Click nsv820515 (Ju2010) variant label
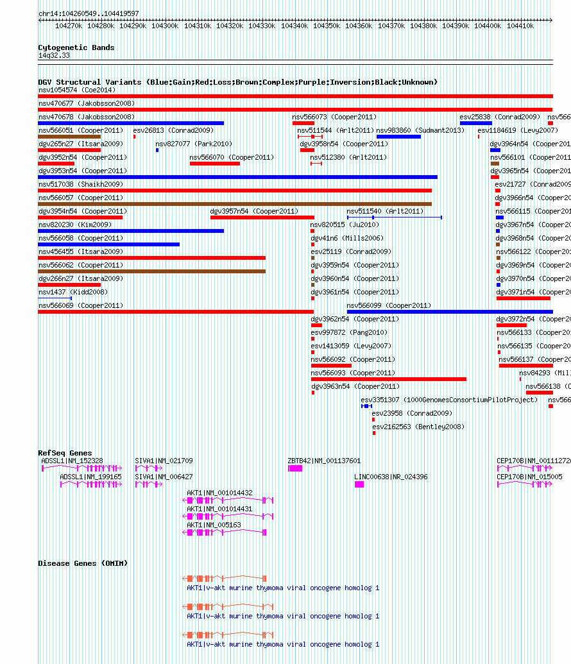 pyautogui.click(x=345, y=225)
